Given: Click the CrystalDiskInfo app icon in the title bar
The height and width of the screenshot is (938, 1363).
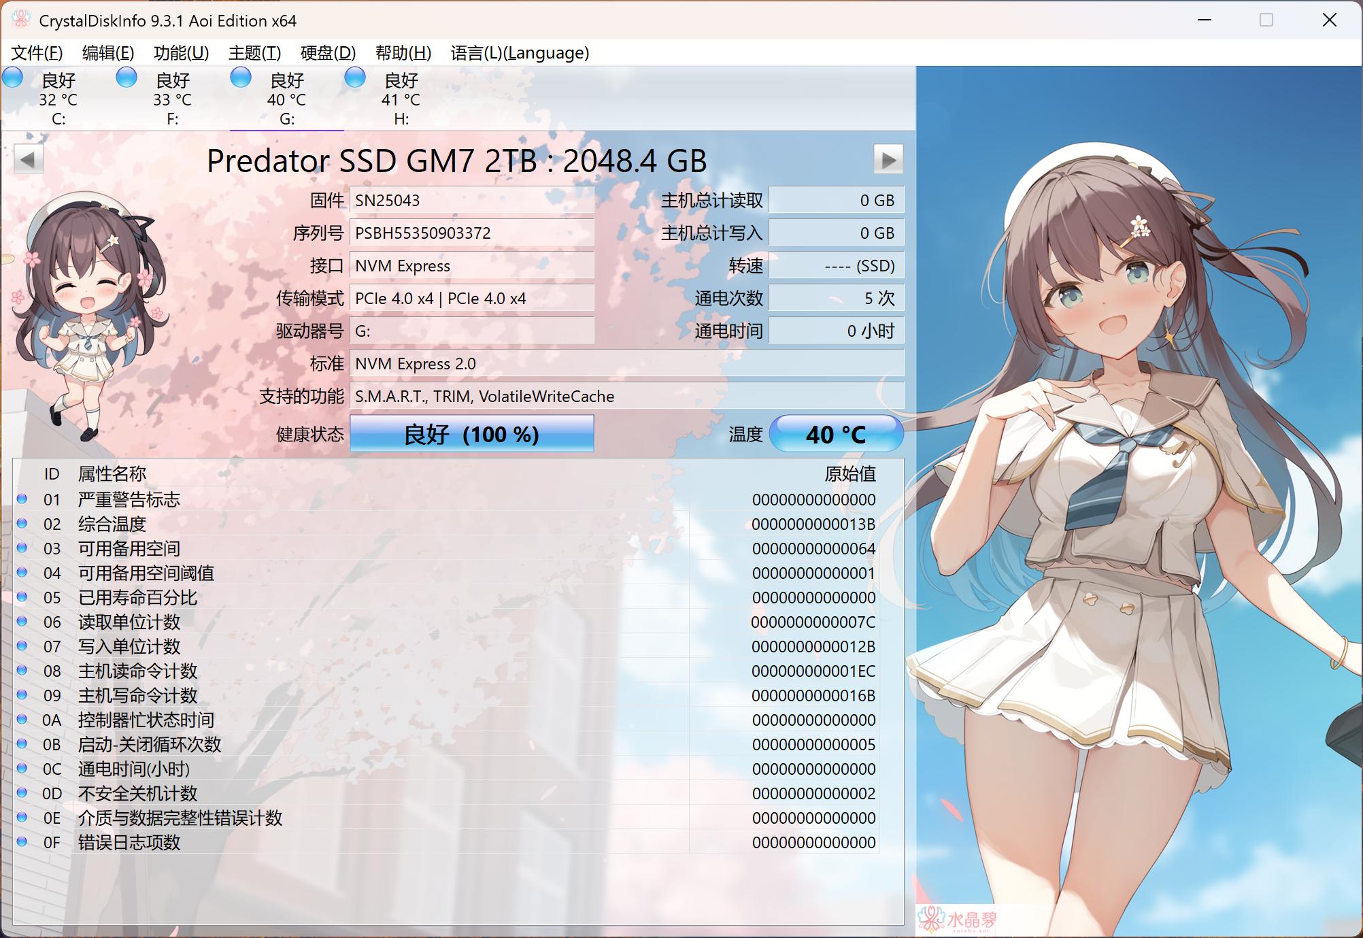Looking at the screenshot, I should coord(20,20).
